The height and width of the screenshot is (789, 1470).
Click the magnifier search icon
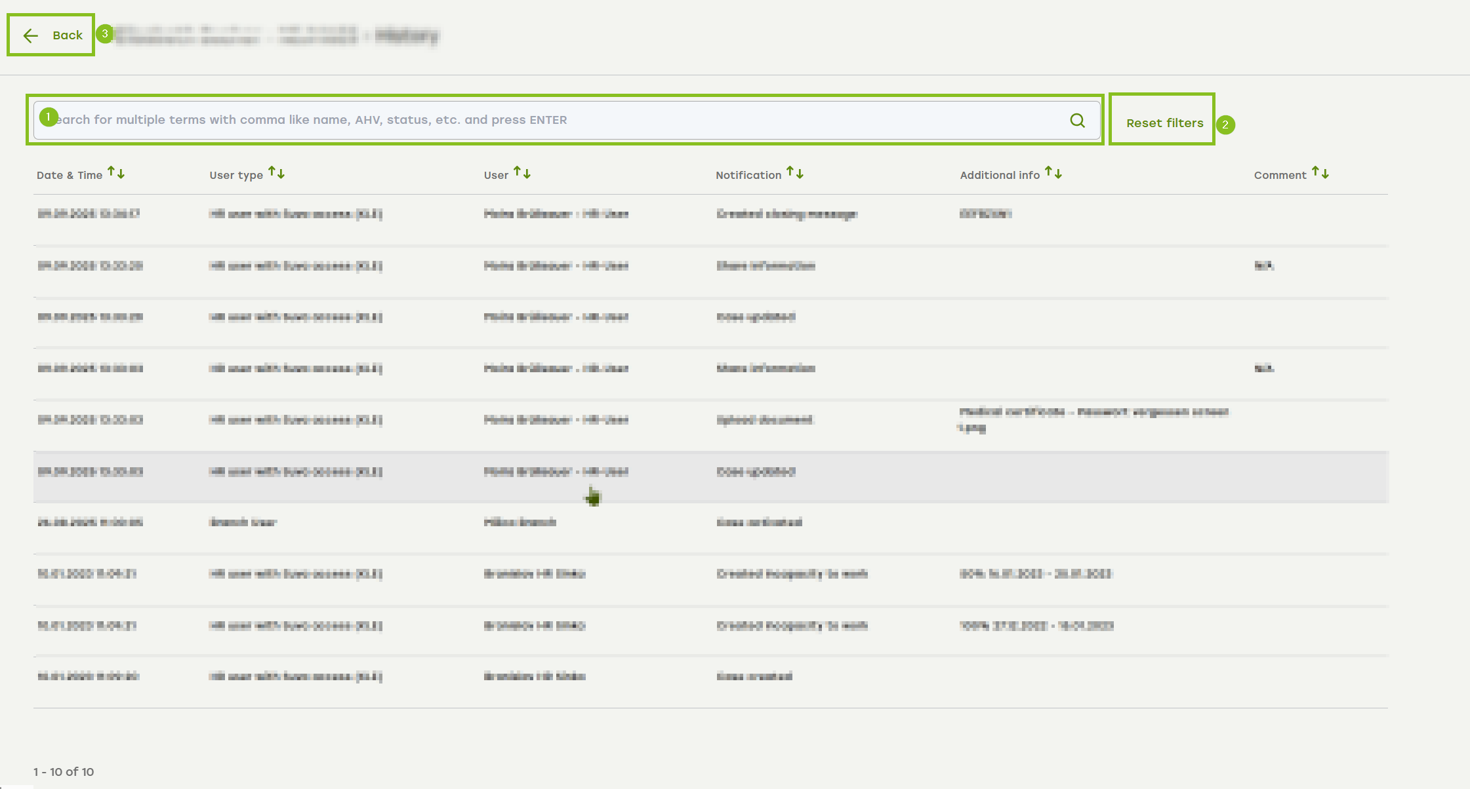coord(1077,121)
